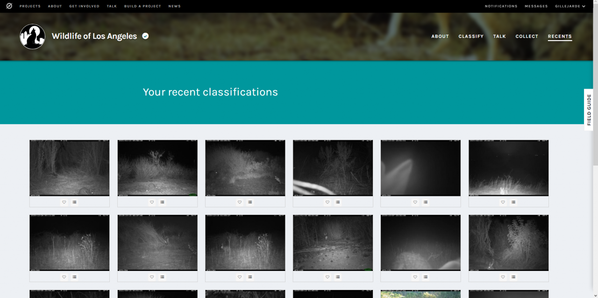The height and width of the screenshot is (298, 598).
Task: Switch to the project's TALK tab
Action: click(499, 36)
